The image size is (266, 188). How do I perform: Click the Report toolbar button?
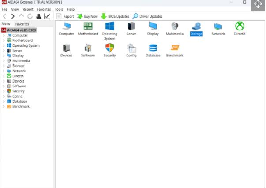tap(65, 16)
